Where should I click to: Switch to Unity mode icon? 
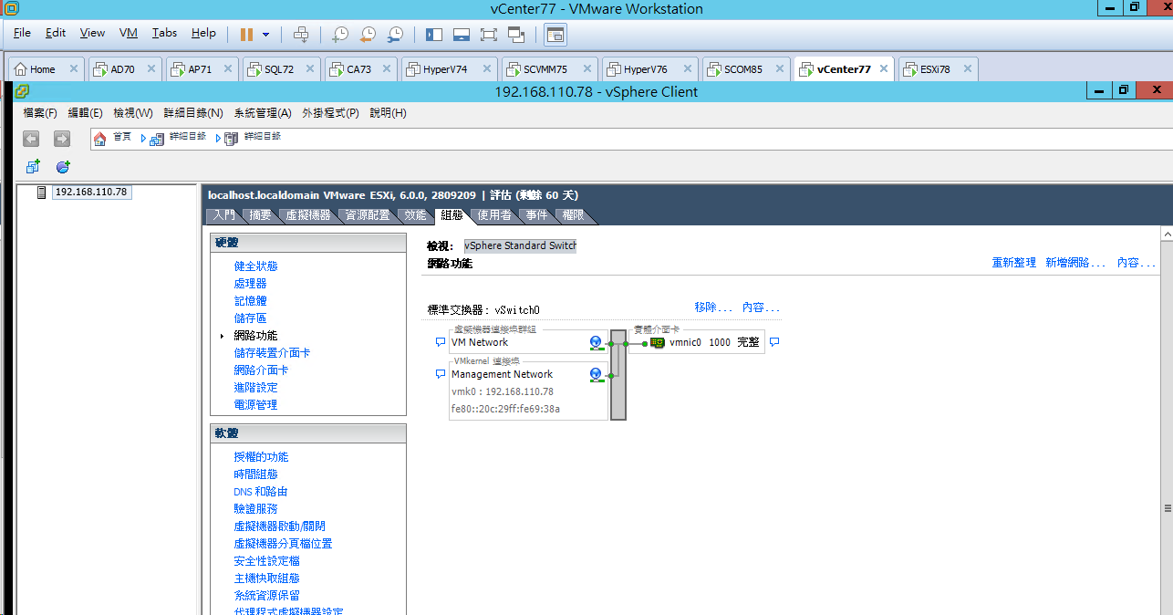coord(516,35)
